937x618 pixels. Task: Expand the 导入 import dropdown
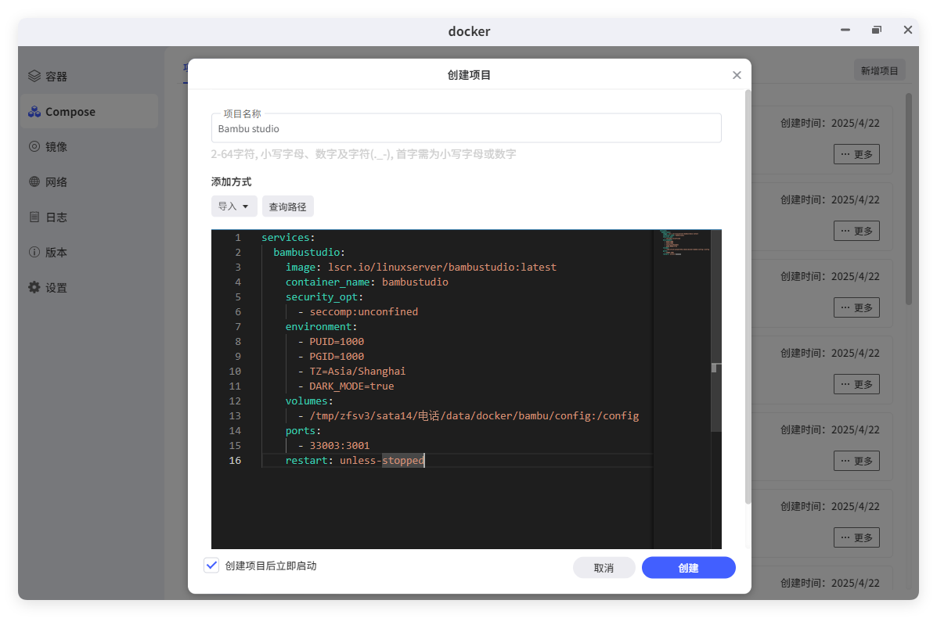(x=233, y=206)
